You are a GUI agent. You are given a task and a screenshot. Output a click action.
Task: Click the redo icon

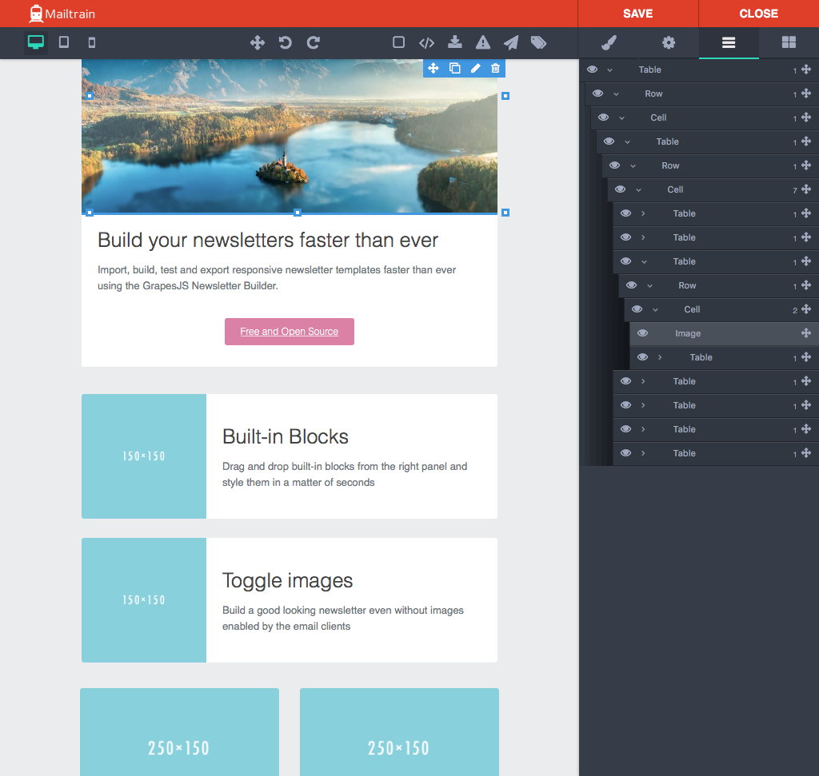(313, 42)
